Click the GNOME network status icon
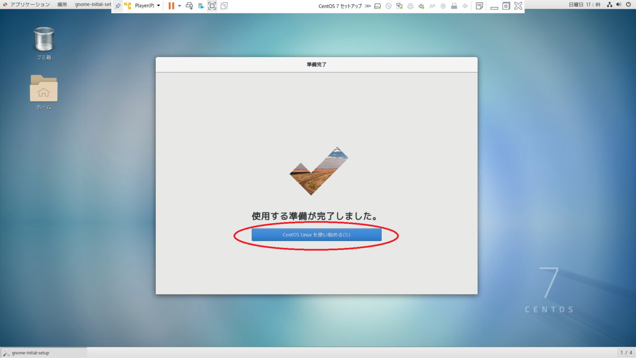This screenshot has width=636, height=358. click(x=609, y=4)
